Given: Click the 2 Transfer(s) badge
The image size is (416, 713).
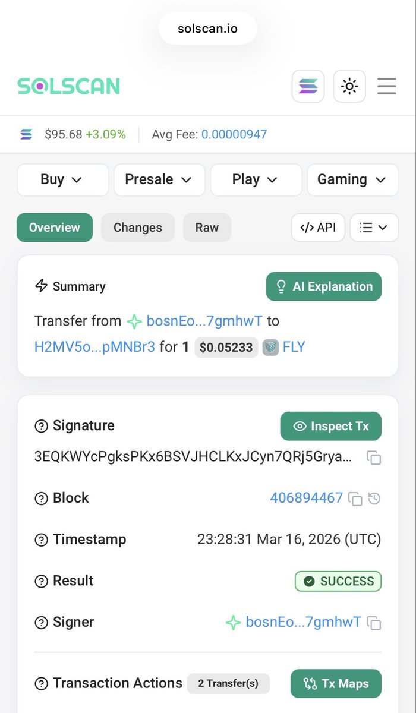Looking at the screenshot, I should coord(228,683).
